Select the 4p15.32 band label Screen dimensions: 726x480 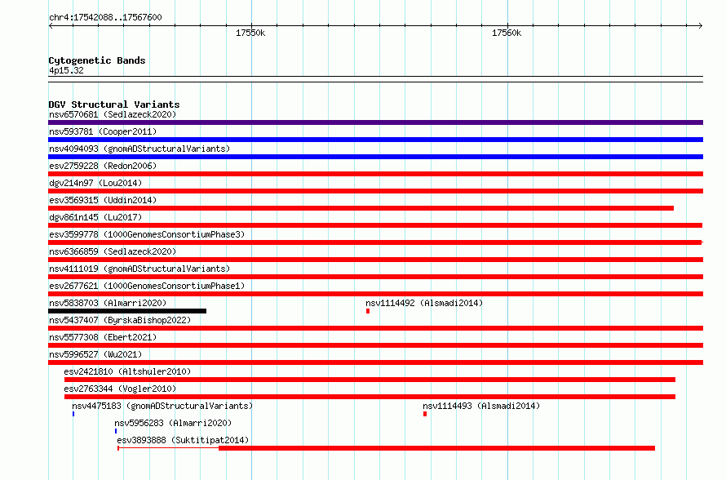point(66,70)
